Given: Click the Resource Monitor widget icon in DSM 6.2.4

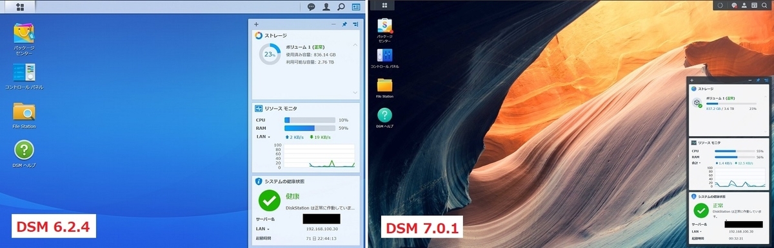Looking at the screenshot, I should (259, 109).
